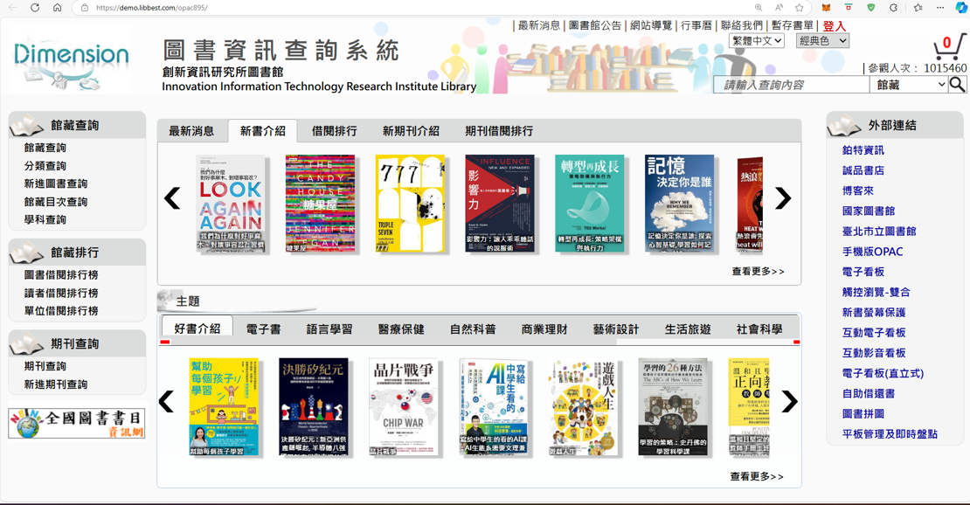Expand the 館藏 search scope dropdown
This screenshot has width=970, height=505.
click(910, 85)
